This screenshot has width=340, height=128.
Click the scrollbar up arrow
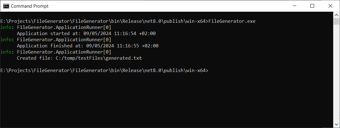pos(337,15)
